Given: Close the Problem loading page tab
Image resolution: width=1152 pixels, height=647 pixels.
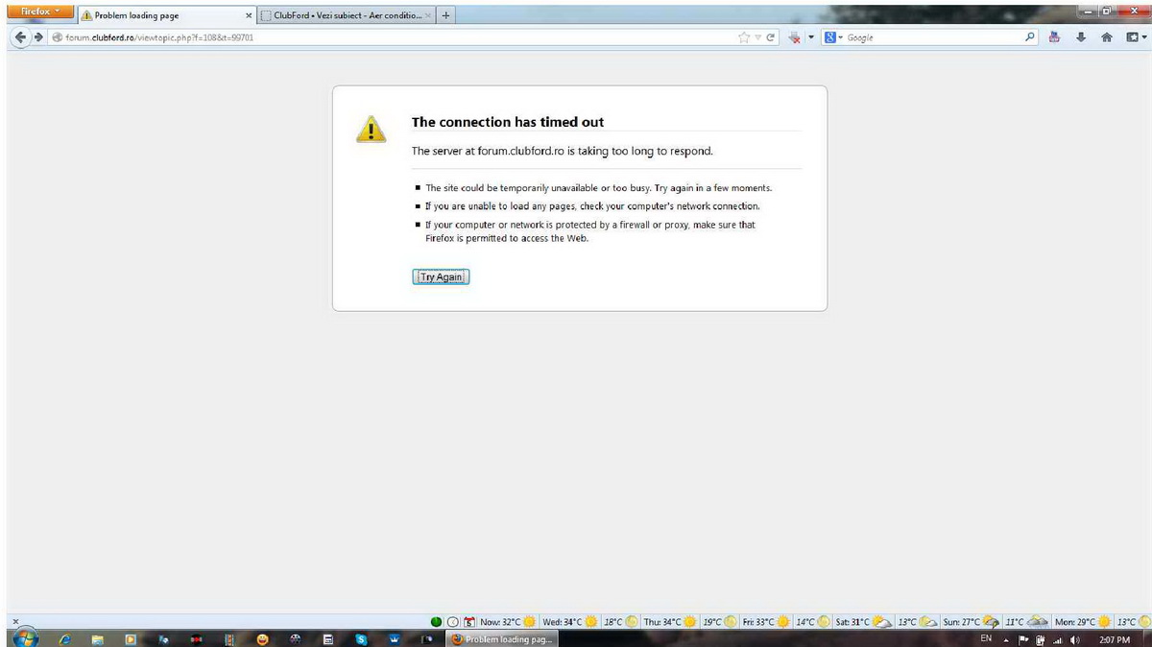Looking at the screenshot, I should tap(249, 15).
